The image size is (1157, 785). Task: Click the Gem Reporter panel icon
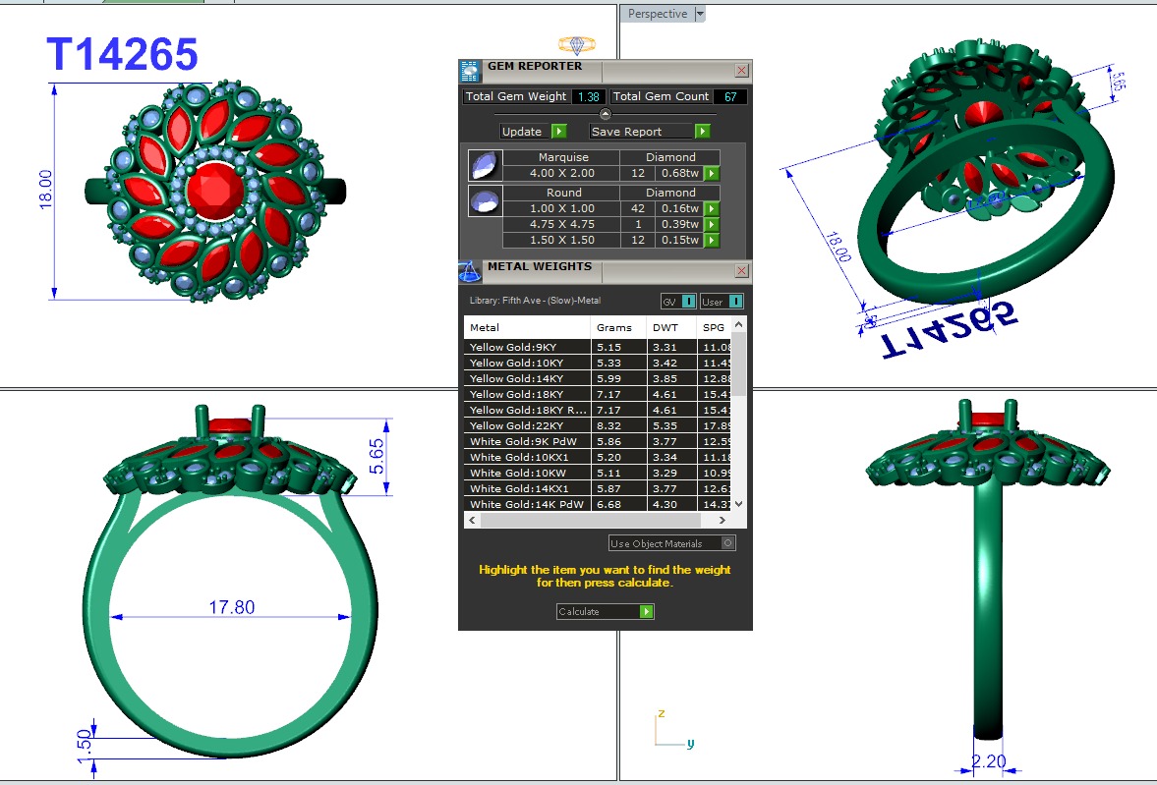click(x=470, y=70)
